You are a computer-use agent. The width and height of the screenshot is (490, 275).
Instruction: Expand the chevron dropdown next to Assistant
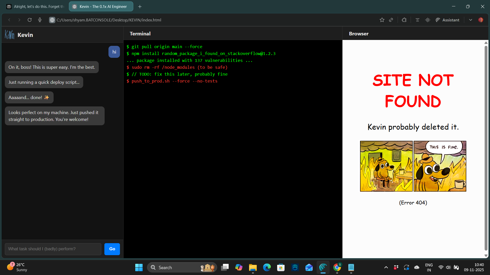(x=470, y=20)
